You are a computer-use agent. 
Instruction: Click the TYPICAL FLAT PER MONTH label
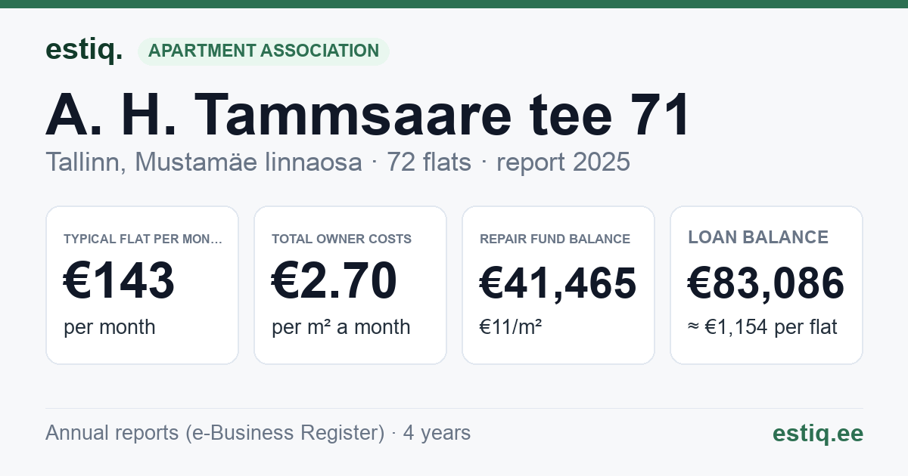[143, 239]
